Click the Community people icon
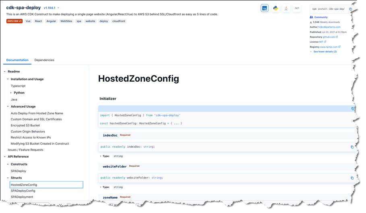The height and width of the screenshot is (213, 366). coord(311,17)
